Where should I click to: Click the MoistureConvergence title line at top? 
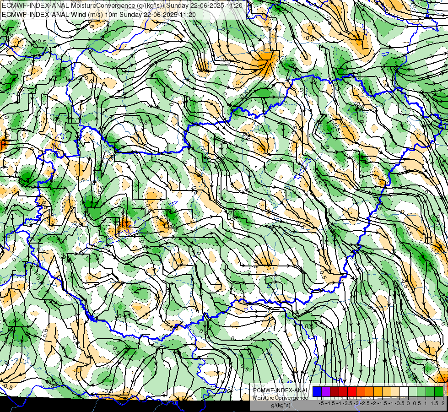[x=122, y=5]
